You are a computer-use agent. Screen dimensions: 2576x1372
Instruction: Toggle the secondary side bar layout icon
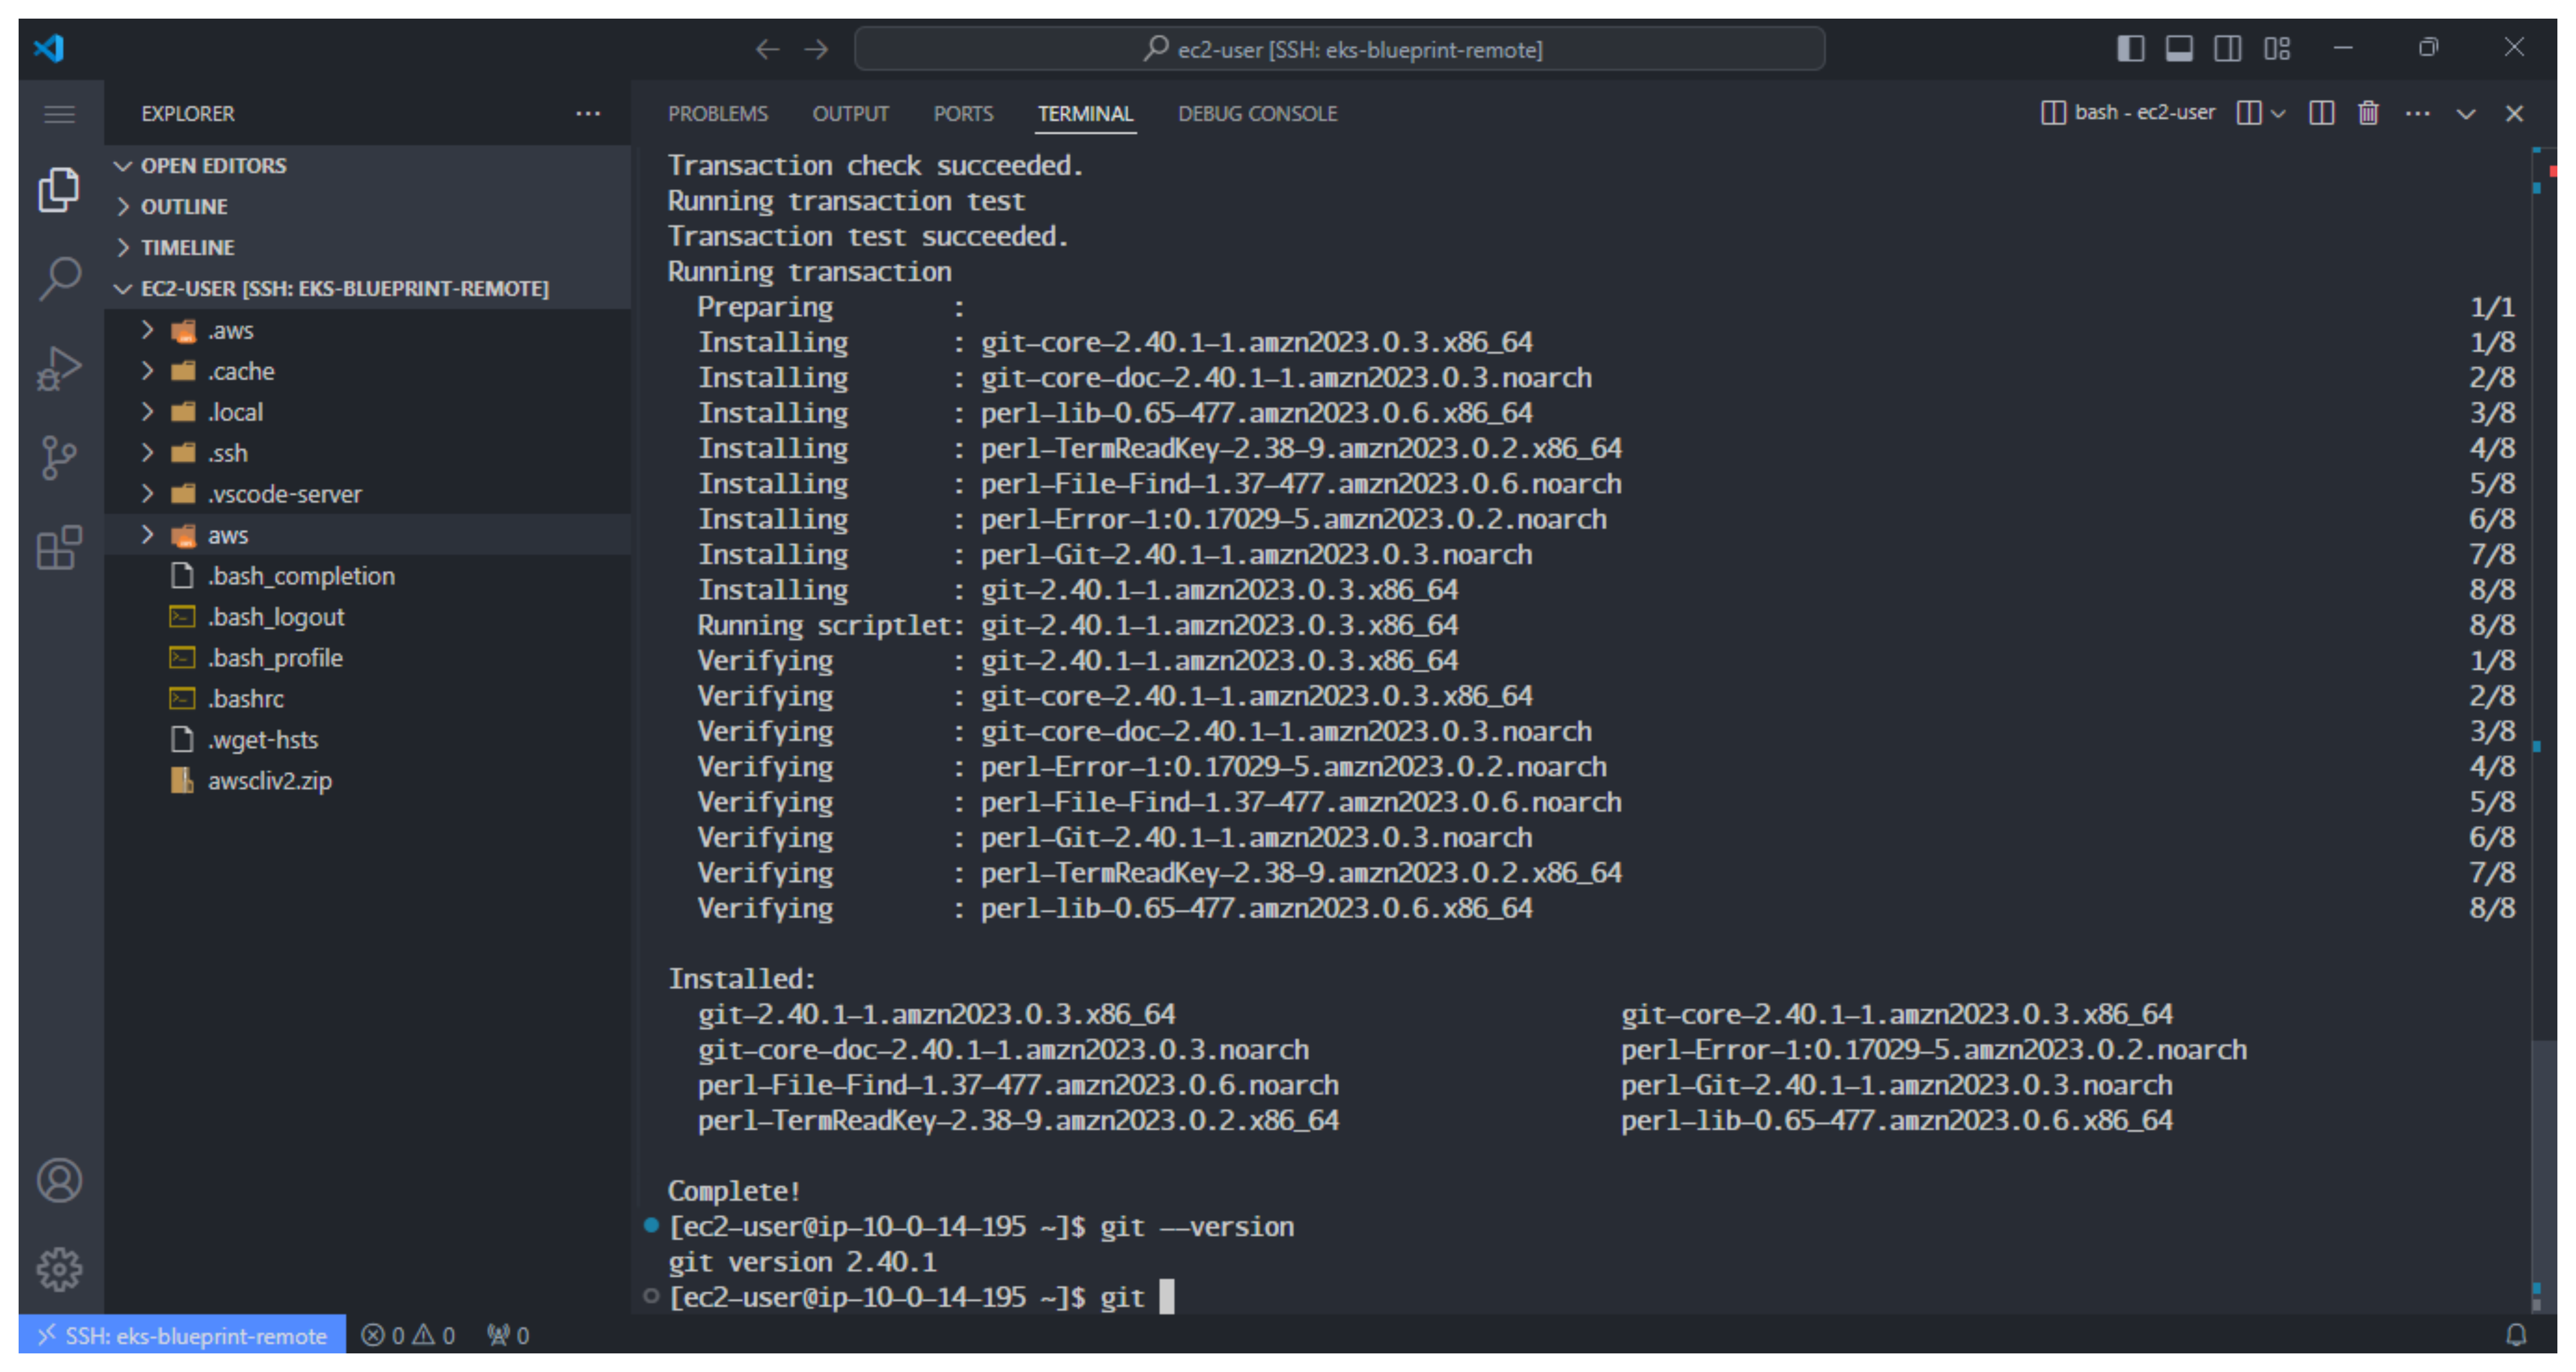(x=2227, y=48)
